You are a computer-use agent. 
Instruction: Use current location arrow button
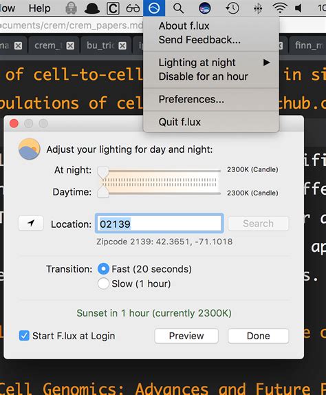[x=31, y=223]
